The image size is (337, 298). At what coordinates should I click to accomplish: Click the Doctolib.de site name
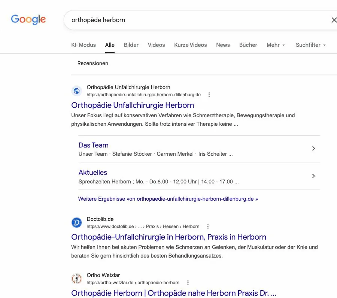click(x=100, y=219)
